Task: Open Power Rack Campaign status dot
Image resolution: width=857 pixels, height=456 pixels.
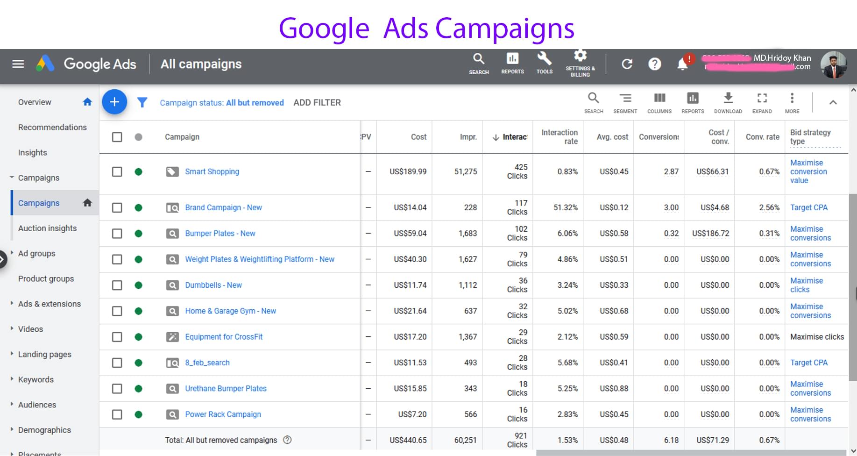Action: click(x=138, y=414)
